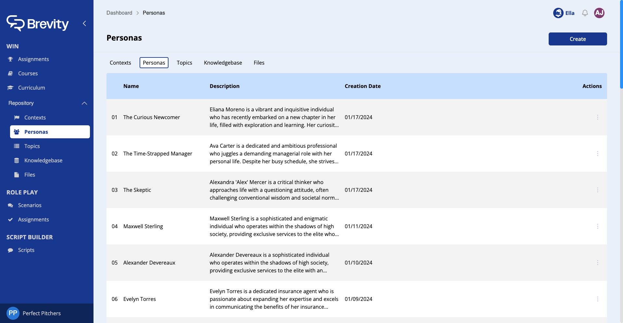The width and height of the screenshot is (623, 323).
Task: Open actions menu for Evelyn Torres
Action: pyautogui.click(x=597, y=299)
